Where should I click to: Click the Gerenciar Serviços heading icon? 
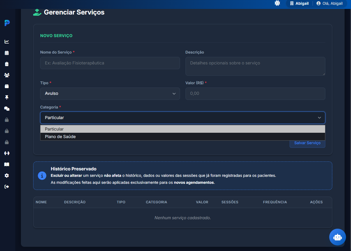pyautogui.click(x=37, y=12)
